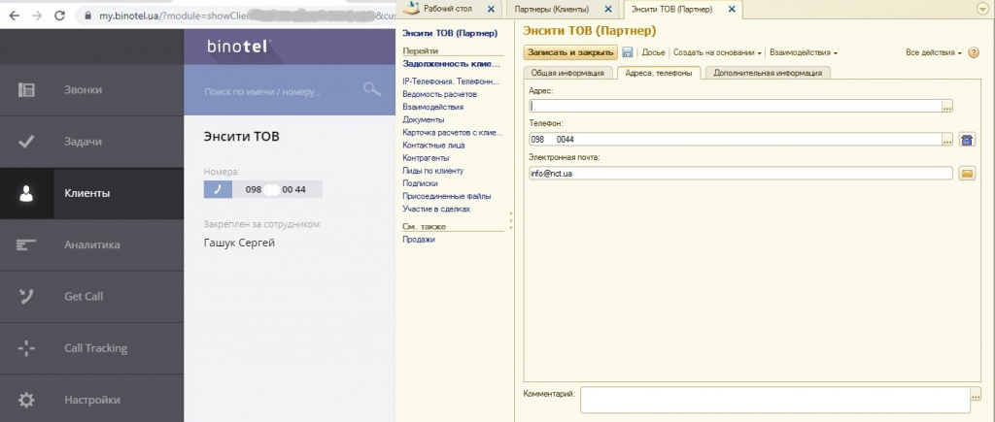Open Все действия menu
Image resolution: width=995 pixels, height=422 pixels.
[x=934, y=52]
